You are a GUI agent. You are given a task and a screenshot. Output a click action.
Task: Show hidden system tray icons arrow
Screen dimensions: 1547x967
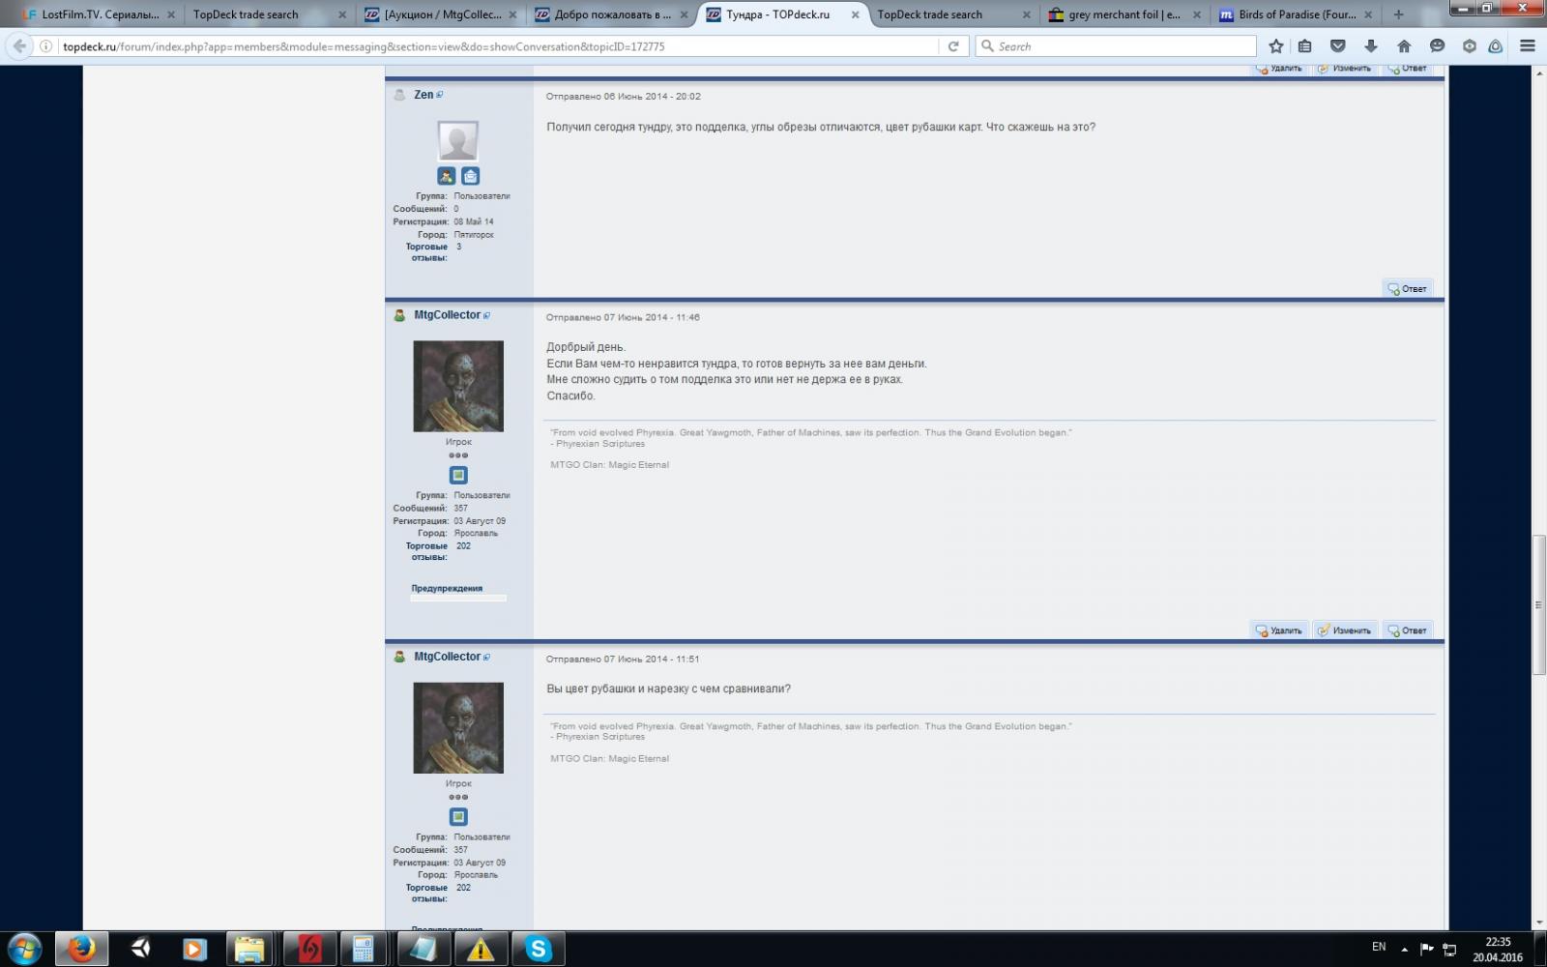pos(1405,950)
